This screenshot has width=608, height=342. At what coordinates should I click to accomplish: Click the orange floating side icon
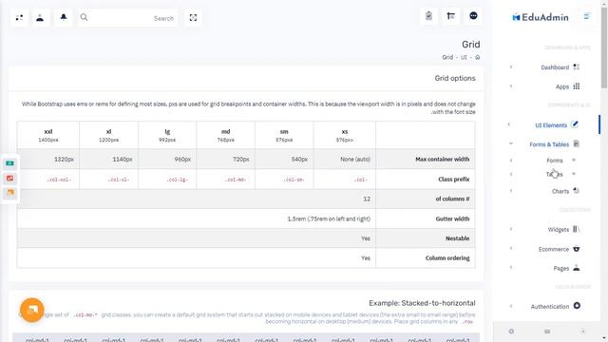click(x=10, y=192)
